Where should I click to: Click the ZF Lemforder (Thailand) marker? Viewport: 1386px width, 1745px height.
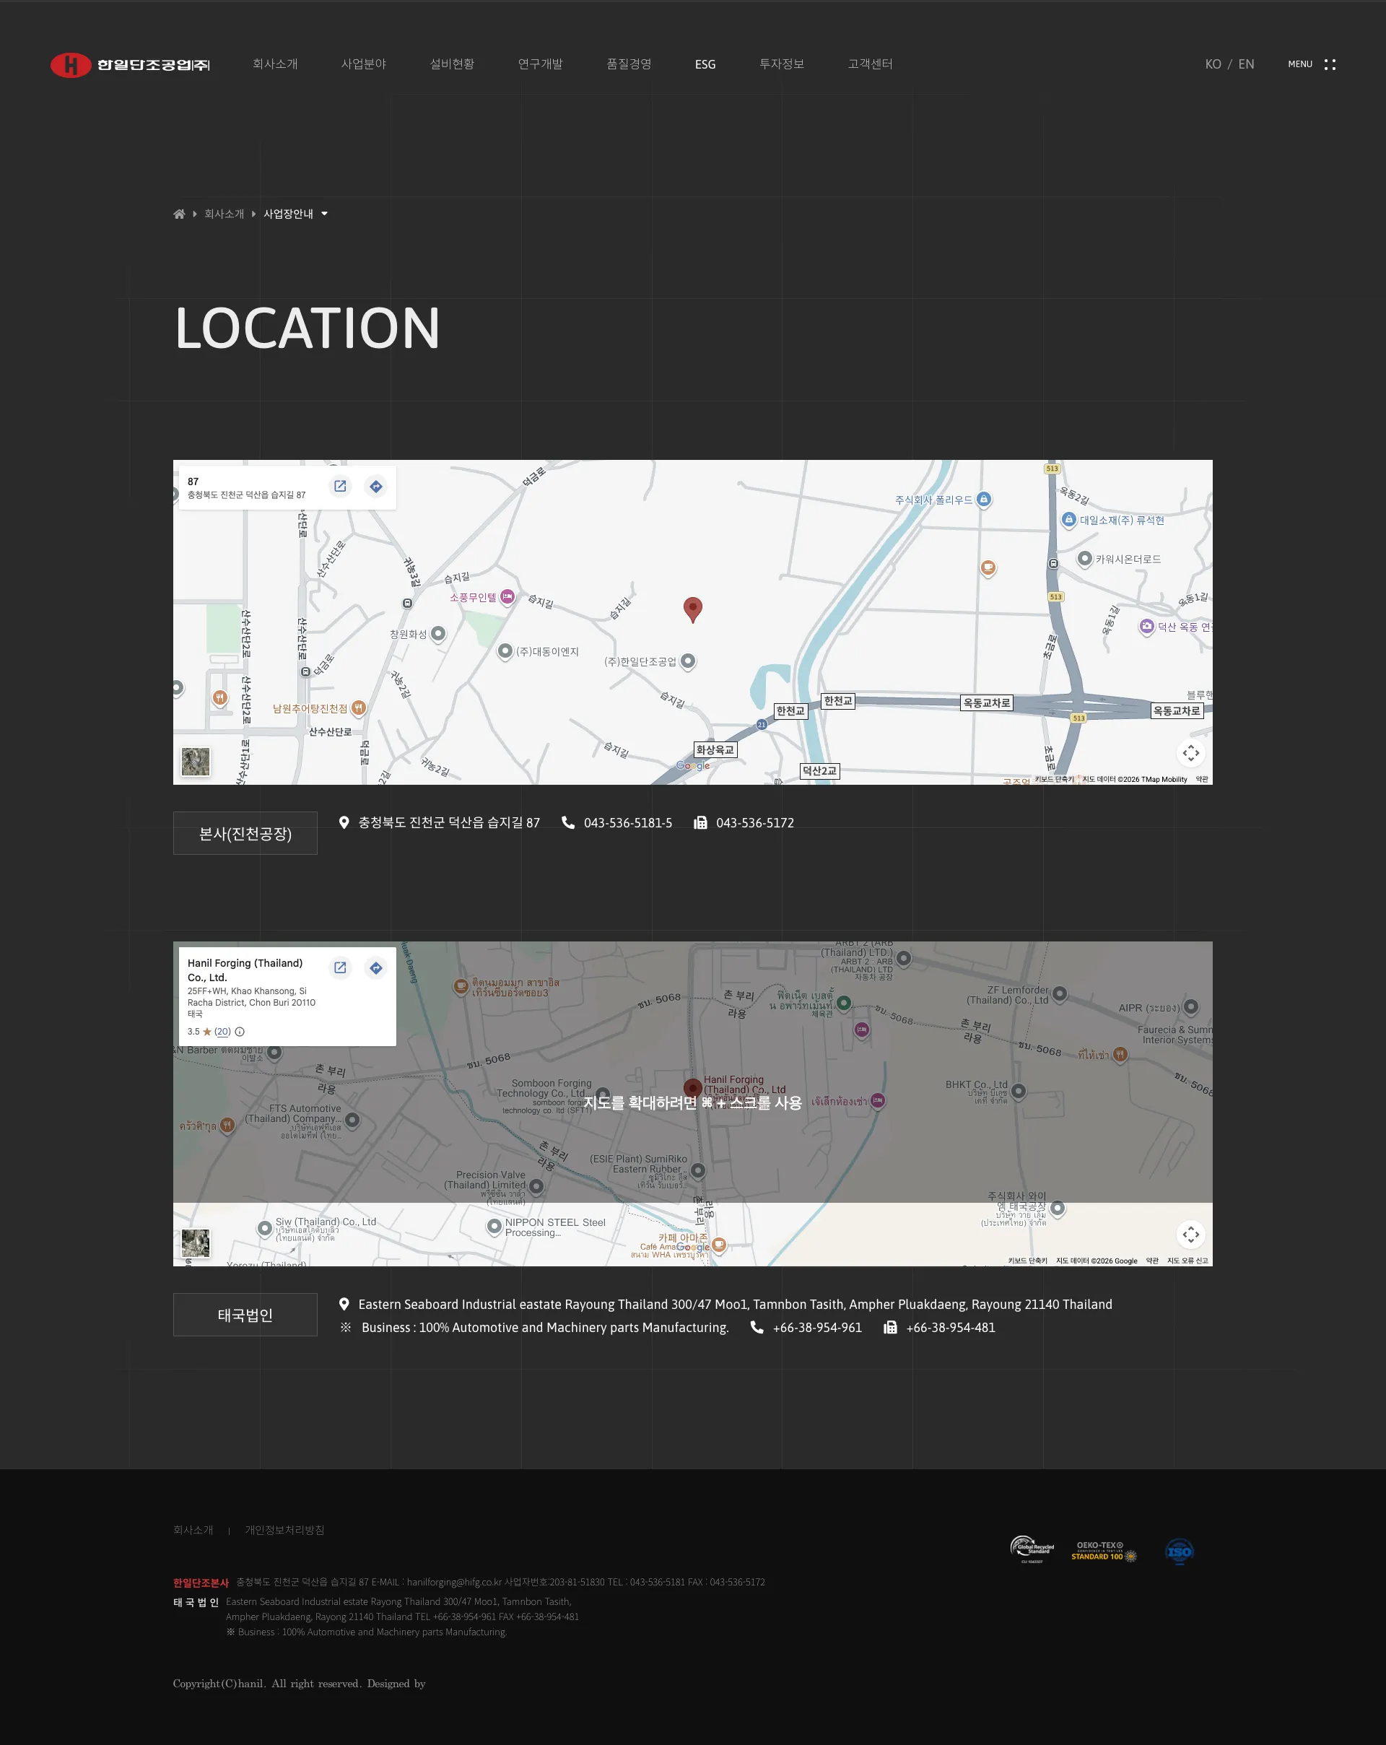click(1060, 993)
